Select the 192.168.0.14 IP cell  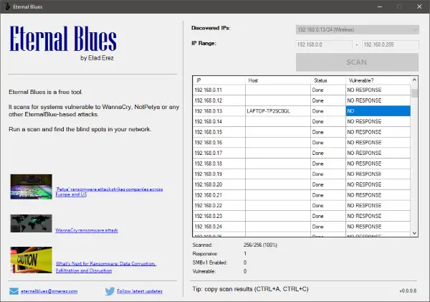(219, 121)
